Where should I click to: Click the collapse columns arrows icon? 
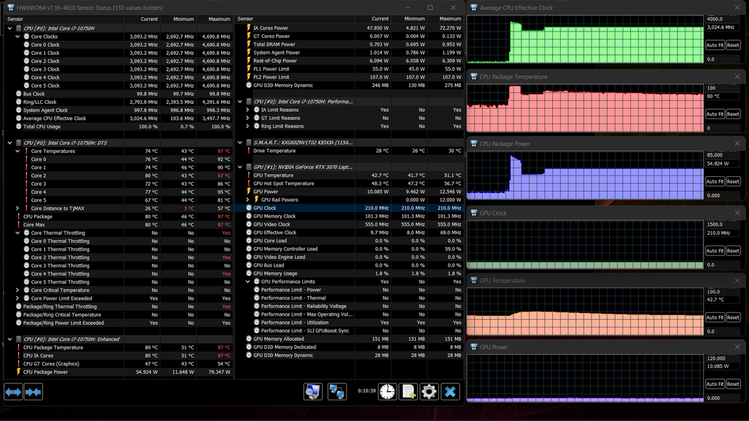[x=34, y=392]
